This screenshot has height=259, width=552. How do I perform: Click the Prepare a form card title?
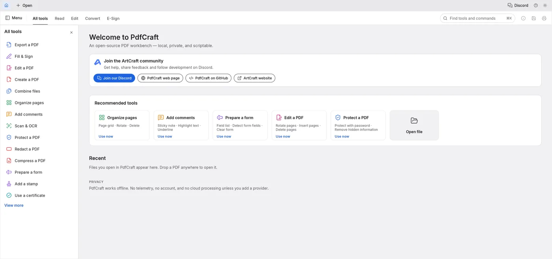pos(239,118)
